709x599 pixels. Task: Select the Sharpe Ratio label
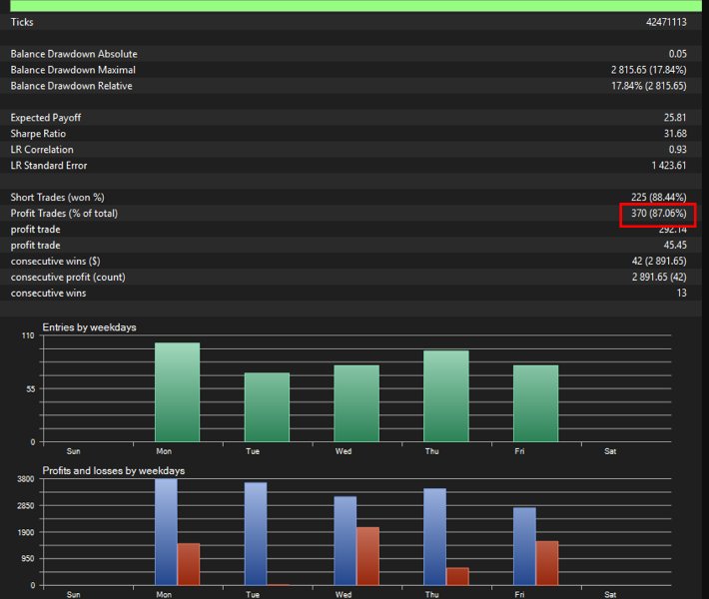pyautogui.click(x=38, y=134)
